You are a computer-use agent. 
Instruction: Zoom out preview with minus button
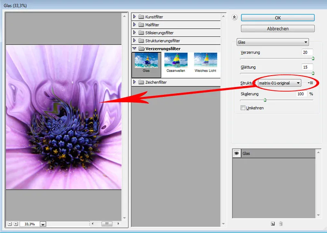click(x=9, y=224)
